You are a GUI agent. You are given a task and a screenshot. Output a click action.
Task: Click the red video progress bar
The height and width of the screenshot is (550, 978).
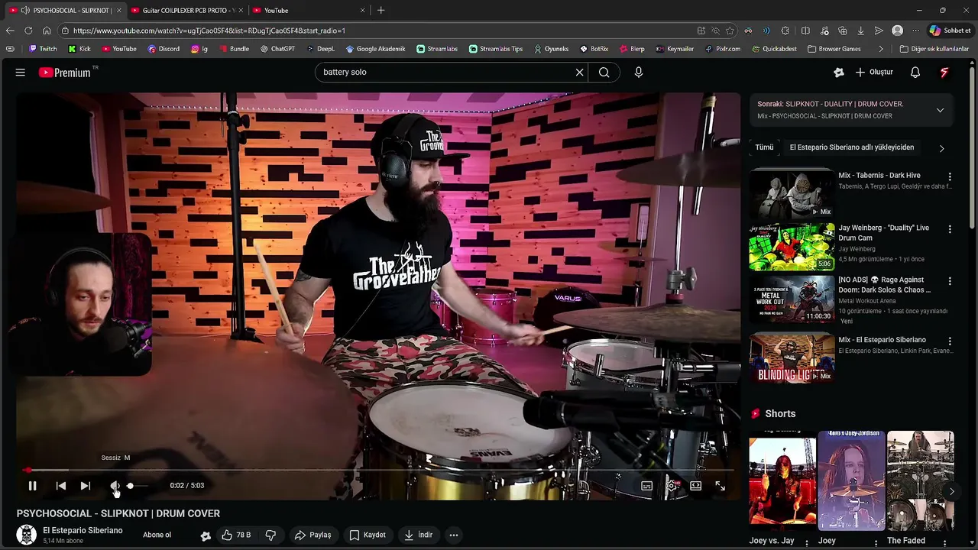379,471
